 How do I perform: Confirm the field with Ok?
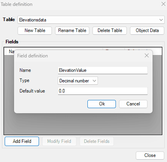pyautogui.click(x=101, y=104)
